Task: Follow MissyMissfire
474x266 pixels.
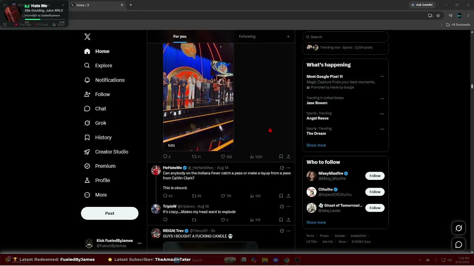Action: coord(375,176)
